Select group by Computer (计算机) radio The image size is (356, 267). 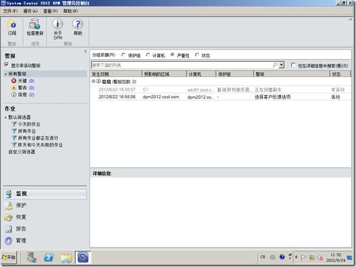(148, 55)
